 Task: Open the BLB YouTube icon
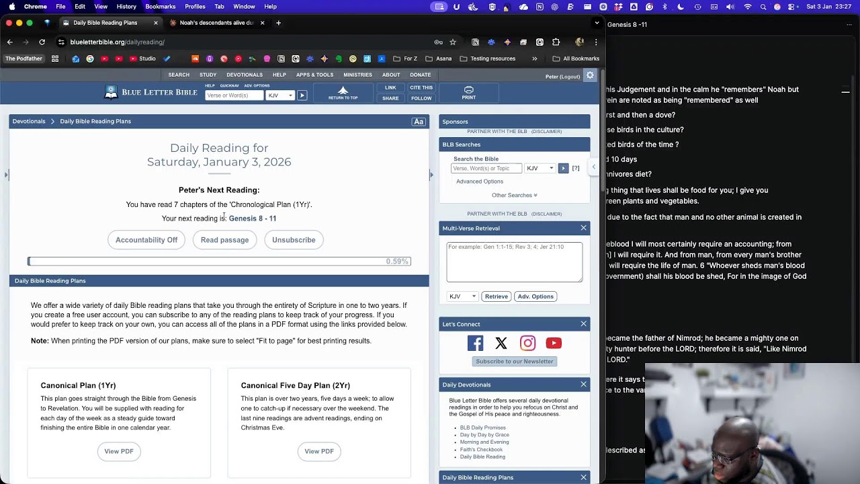pos(554,344)
